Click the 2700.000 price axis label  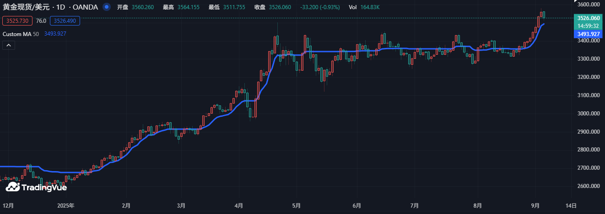click(589, 168)
